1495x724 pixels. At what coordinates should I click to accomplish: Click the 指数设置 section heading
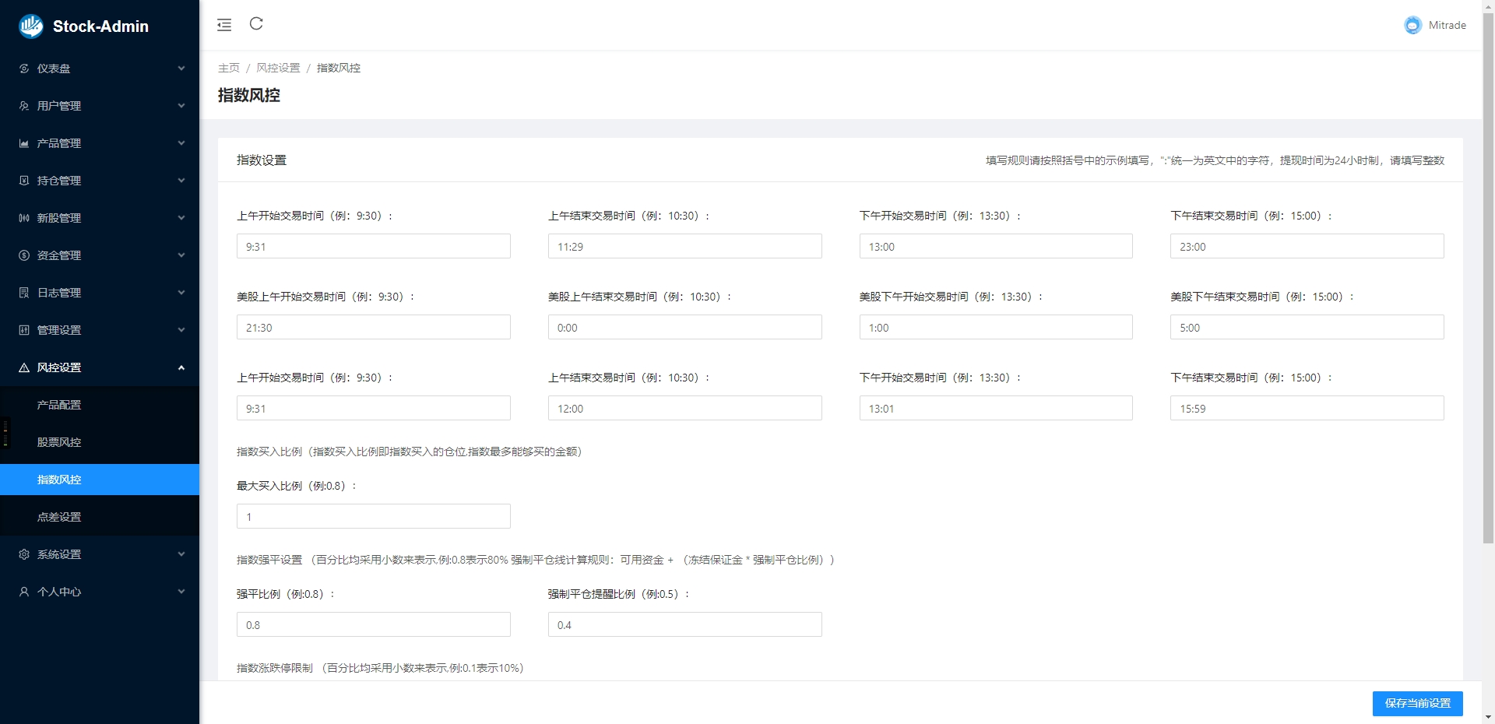pos(262,160)
